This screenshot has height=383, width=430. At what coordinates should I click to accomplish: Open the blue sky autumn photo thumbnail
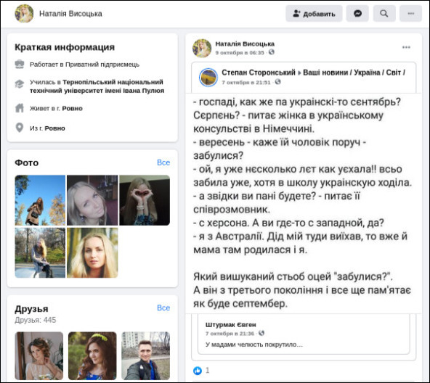pos(40,200)
